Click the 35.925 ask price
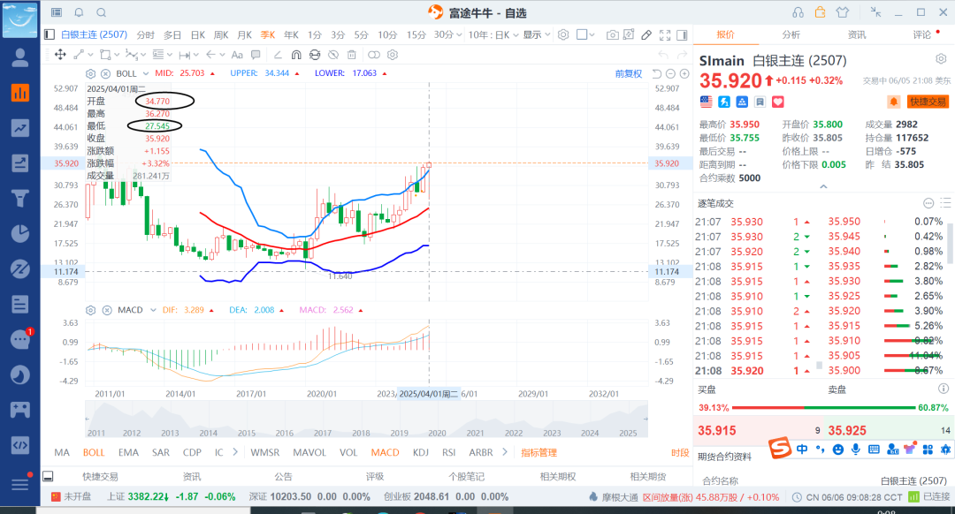955x514 pixels. pos(847,431)
